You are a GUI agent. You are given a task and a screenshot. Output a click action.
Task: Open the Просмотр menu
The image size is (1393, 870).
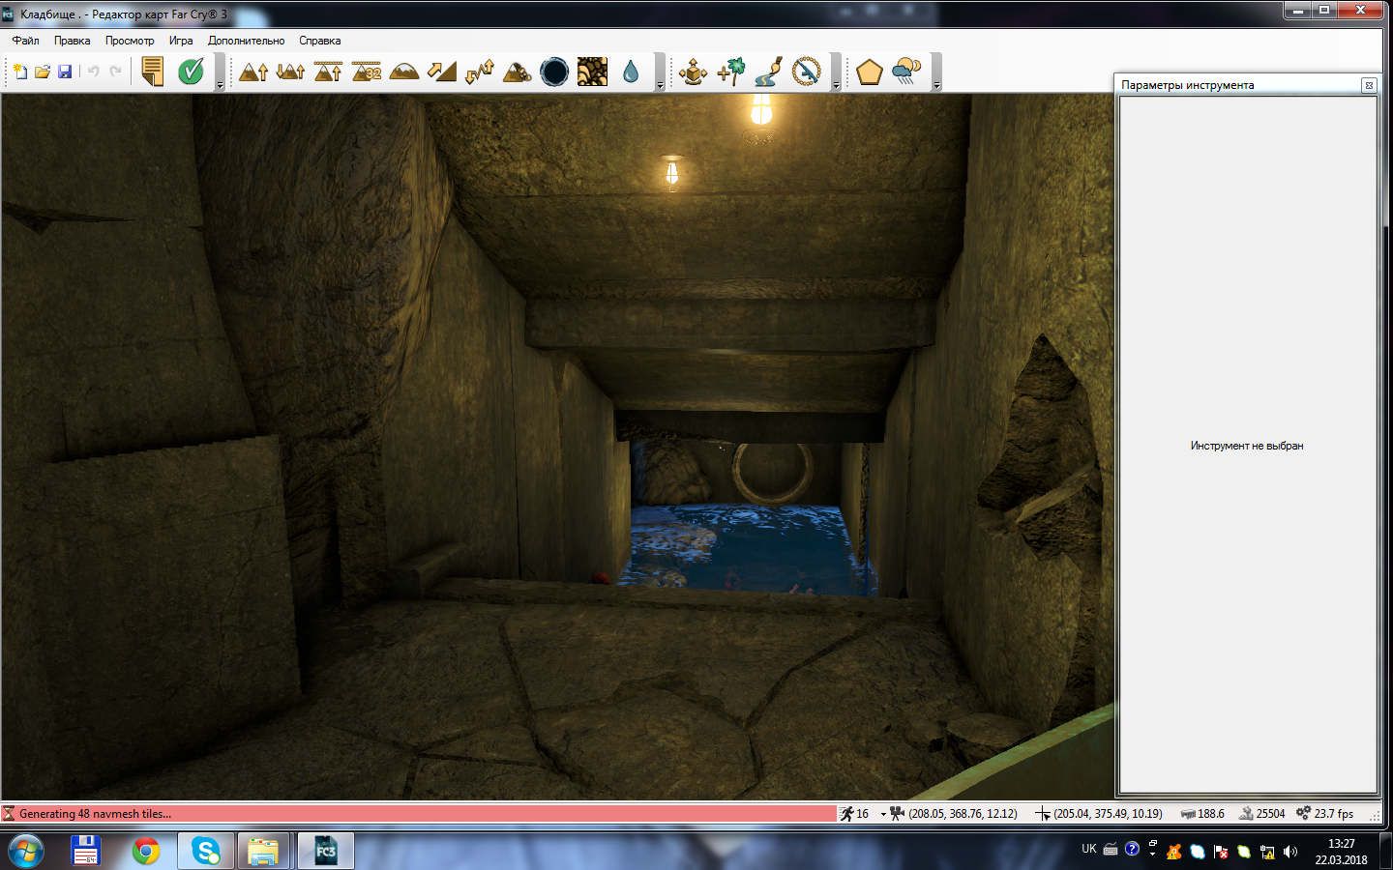(x=130, y=41)
